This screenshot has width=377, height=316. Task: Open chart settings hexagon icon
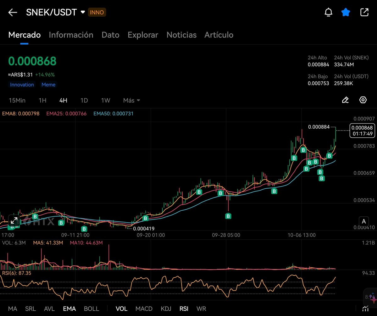coord(363,100)
